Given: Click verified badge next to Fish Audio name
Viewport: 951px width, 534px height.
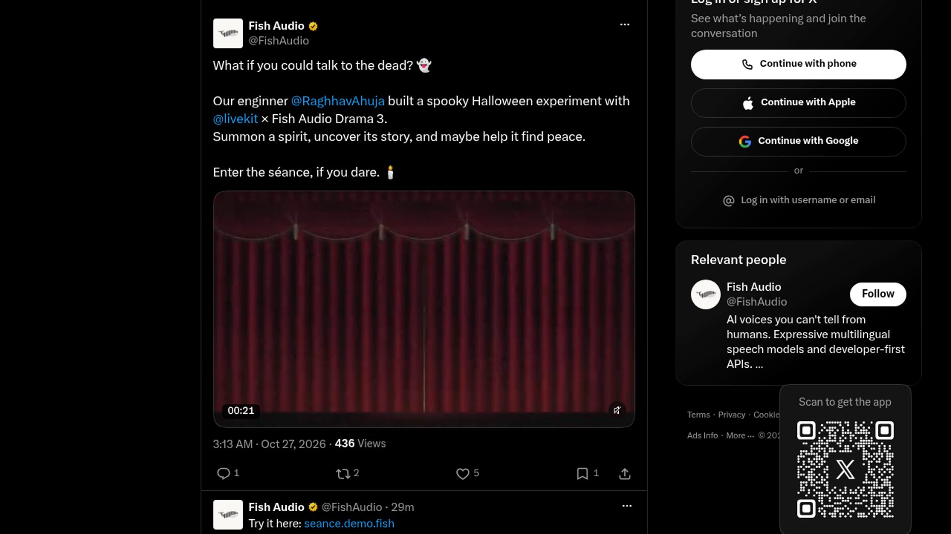Looking at the screenshot, I should click(313, 26).
